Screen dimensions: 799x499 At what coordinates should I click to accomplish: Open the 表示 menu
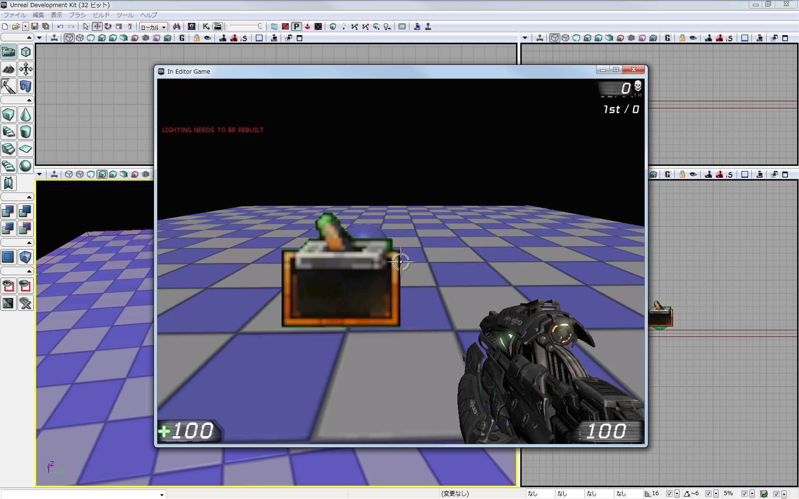point(57,15)
